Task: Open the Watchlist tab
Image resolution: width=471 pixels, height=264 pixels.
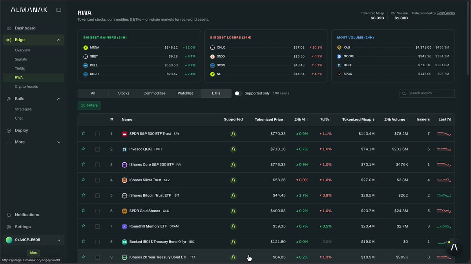Action: [185, 93]
